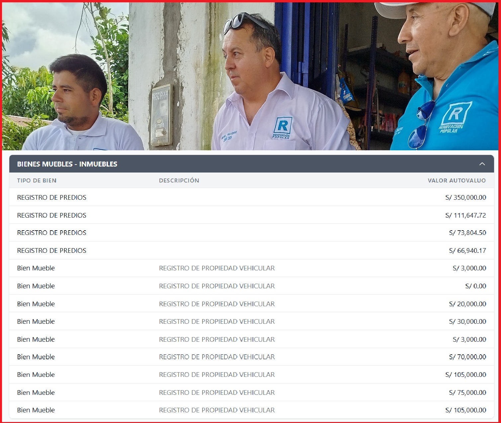501x423 pixels.
Task: Click vehicle description in the S/ 75,000.00 row
Action: 217,392
